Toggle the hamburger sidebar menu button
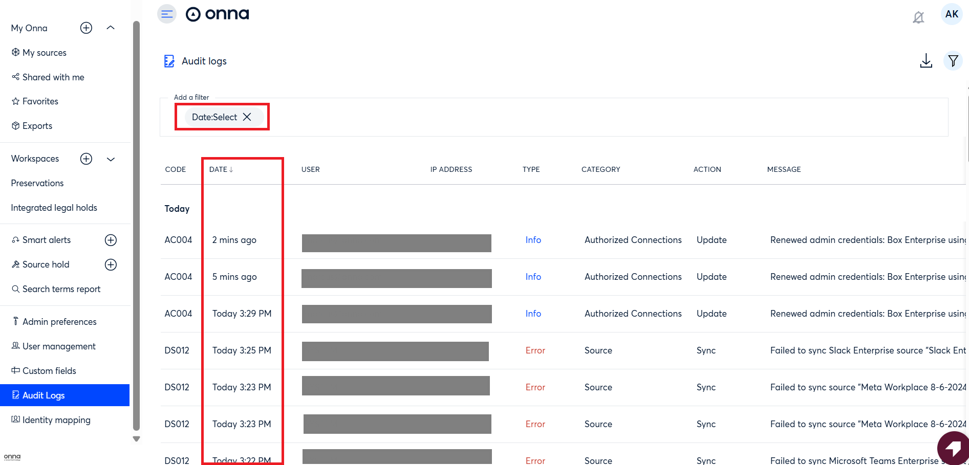Screen dimensions: 969x465 (167, 14)
